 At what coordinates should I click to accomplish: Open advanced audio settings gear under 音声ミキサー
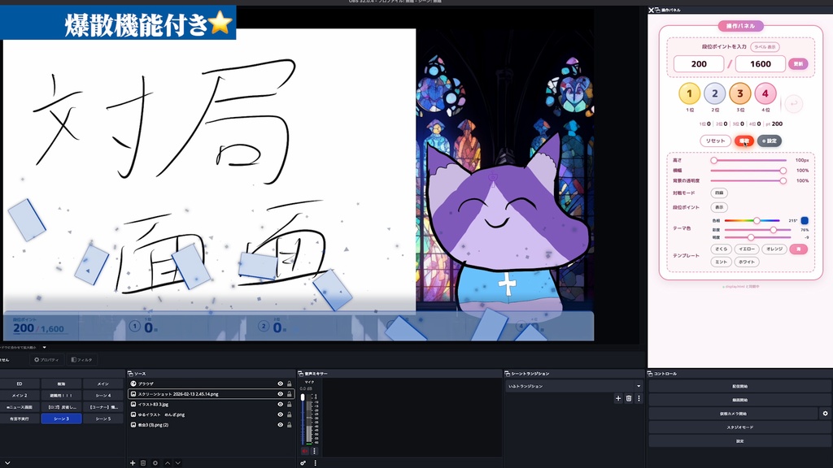(303, 463)
